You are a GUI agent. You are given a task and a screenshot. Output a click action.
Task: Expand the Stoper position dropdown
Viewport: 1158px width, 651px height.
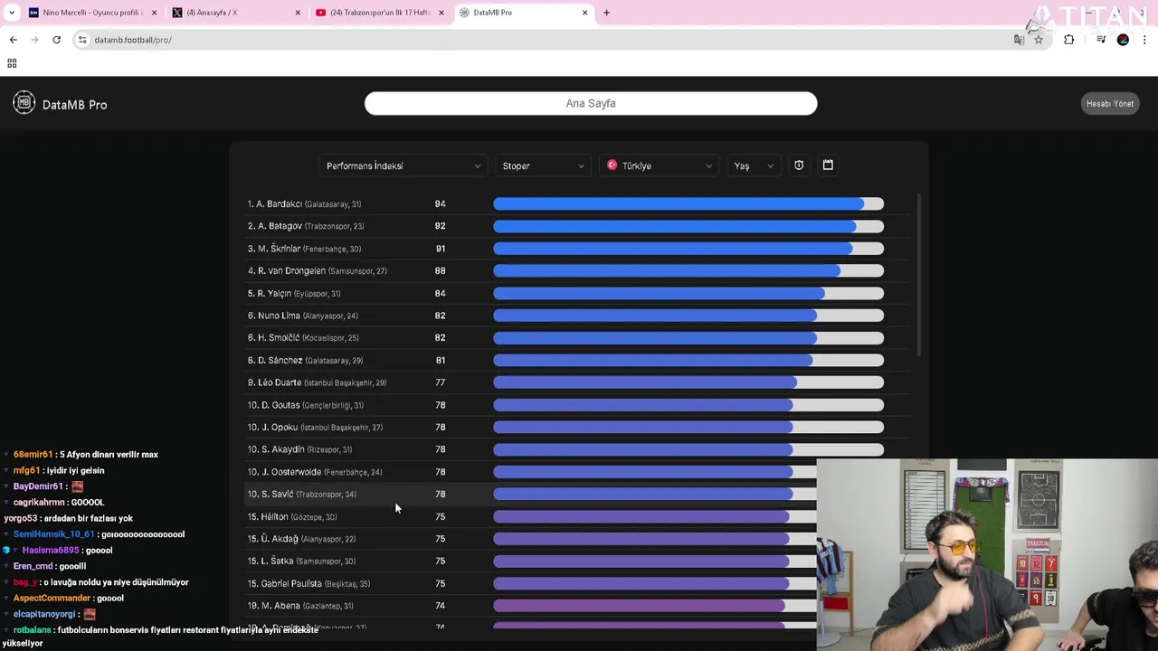(544, 165)
